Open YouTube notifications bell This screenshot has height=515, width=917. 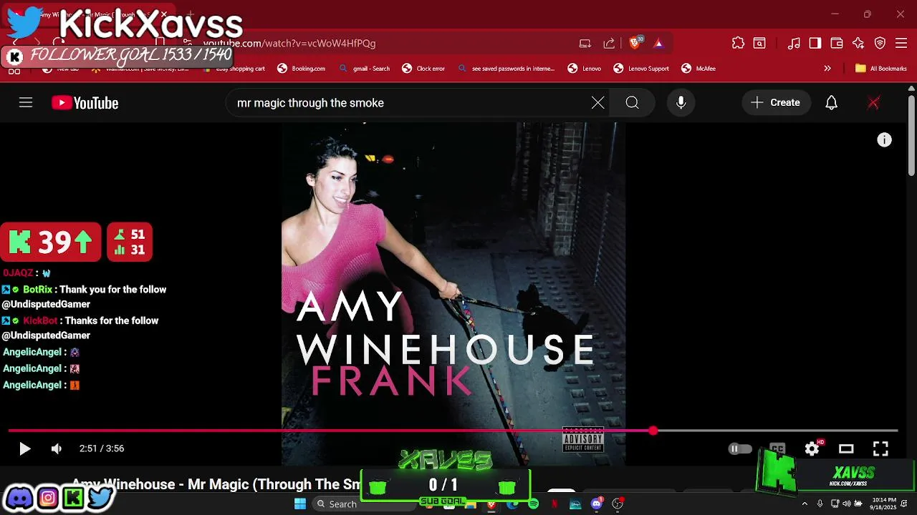pos(831,103)
